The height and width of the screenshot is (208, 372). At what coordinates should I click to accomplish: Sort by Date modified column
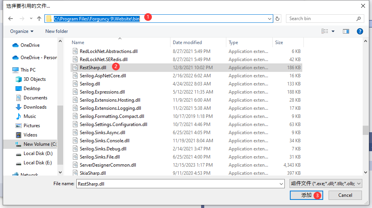point(198,43)
